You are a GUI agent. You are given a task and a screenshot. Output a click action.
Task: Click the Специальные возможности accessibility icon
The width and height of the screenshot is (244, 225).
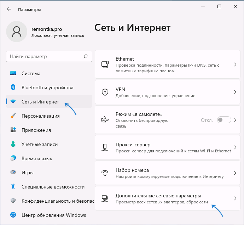click(13, 186)
